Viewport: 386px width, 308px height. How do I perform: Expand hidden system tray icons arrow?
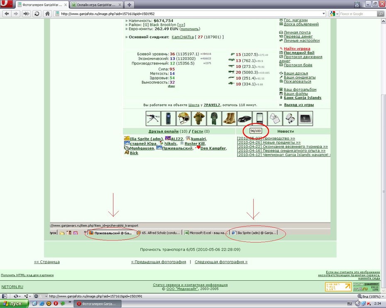[357, 304]
